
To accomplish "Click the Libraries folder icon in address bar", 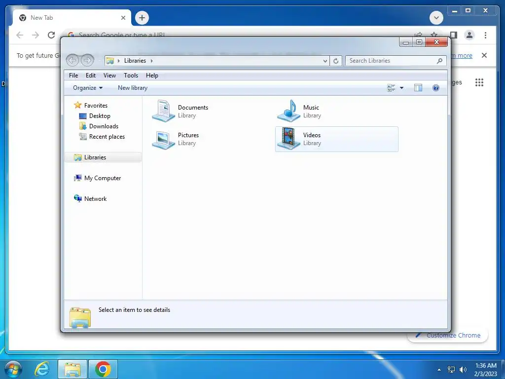I will [110, 61].
